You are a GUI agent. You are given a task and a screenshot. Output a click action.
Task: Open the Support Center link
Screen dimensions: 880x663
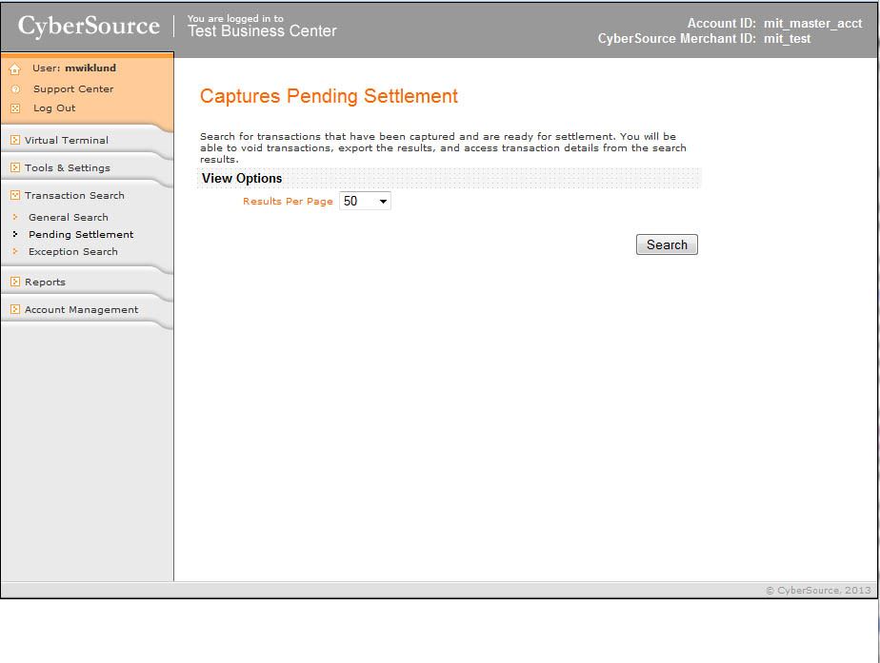tap(73, 89)
